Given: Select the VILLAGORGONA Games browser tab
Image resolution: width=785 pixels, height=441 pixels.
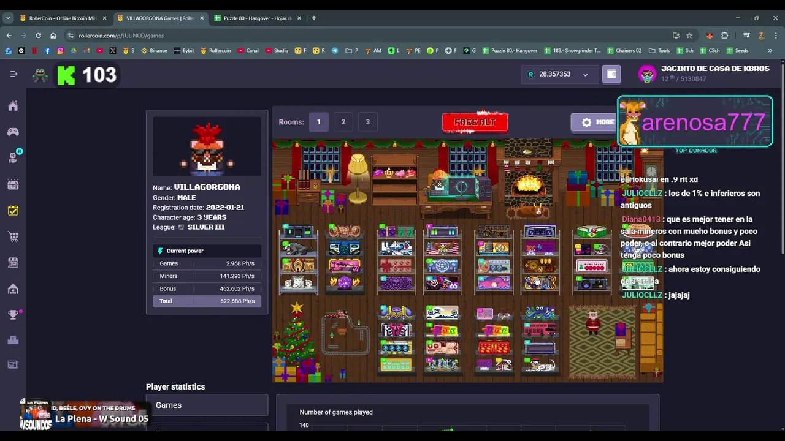Looking at the screenshot, I should [160, 18].
